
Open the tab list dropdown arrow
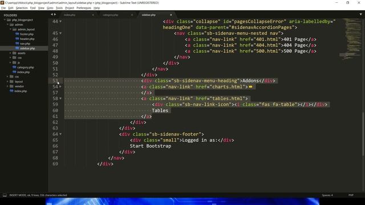pos(360,14)
